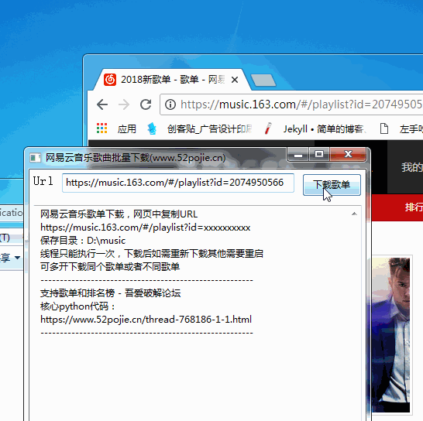Image resolution: width=423 pixels, height=421 pixels.
Task: Click 我的 in the music site header
Action: [x=412, y=167]
